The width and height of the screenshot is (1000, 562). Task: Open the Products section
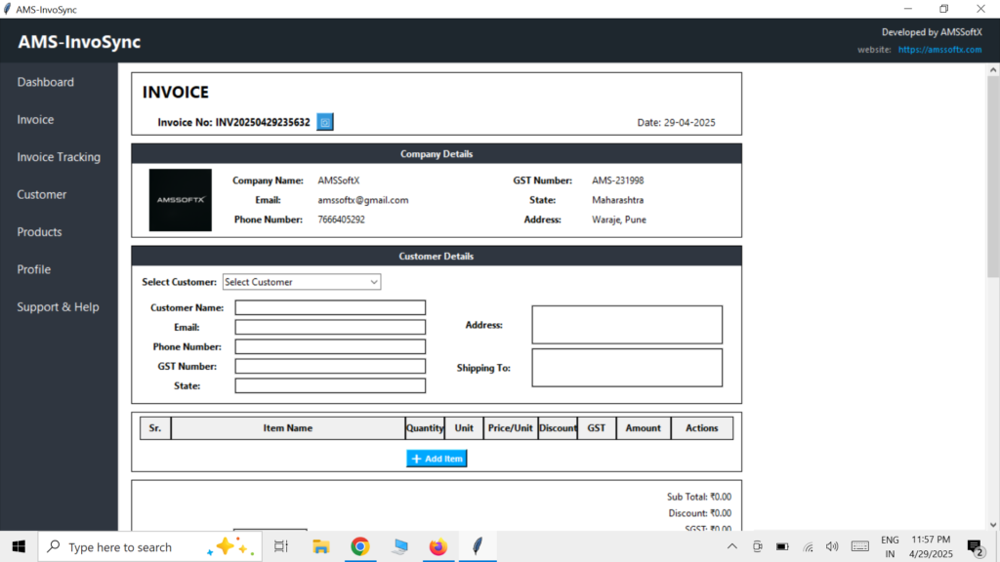coord(39,232)
